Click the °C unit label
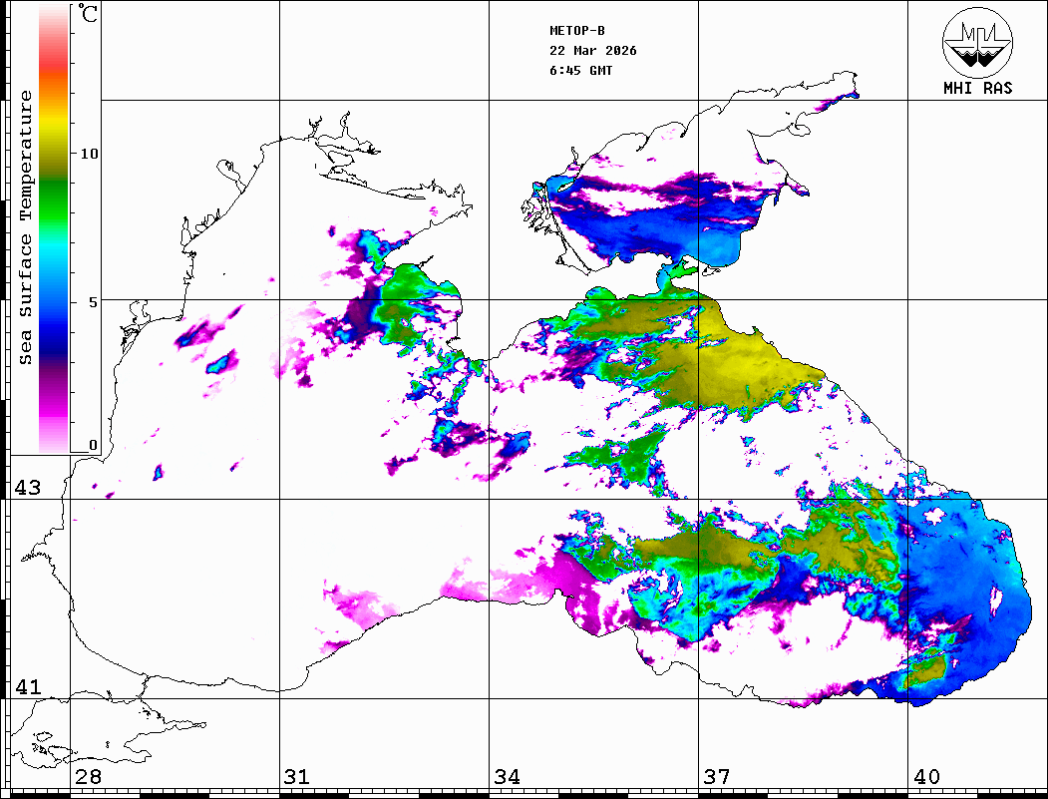Screen dimensions: 1048x799 point(90,16)
